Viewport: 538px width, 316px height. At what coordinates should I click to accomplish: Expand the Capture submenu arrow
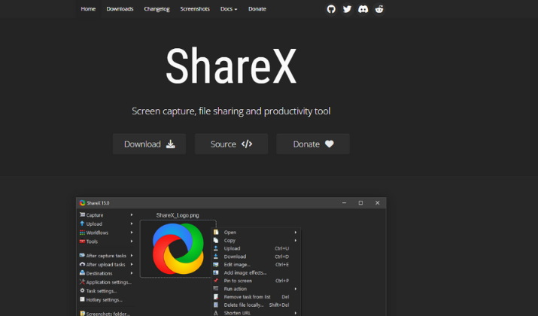(132, 215)
